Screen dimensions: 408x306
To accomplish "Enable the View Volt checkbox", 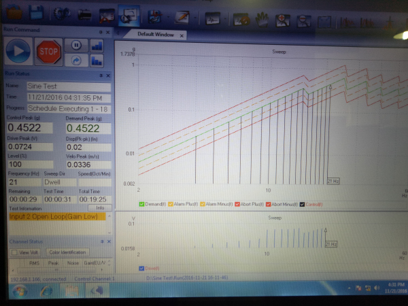I will click(14, 252).
